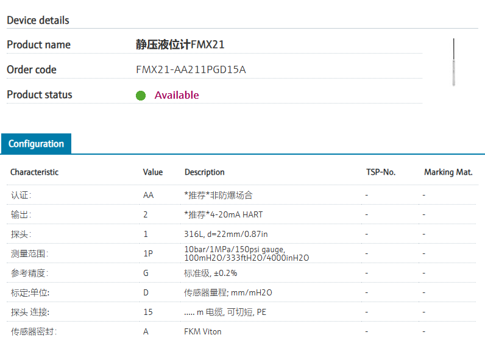This screenshot has height=346, width=485.
Task: Click the 参考精度 standard ±0.2% description
Action: click(x=211, y=273)
